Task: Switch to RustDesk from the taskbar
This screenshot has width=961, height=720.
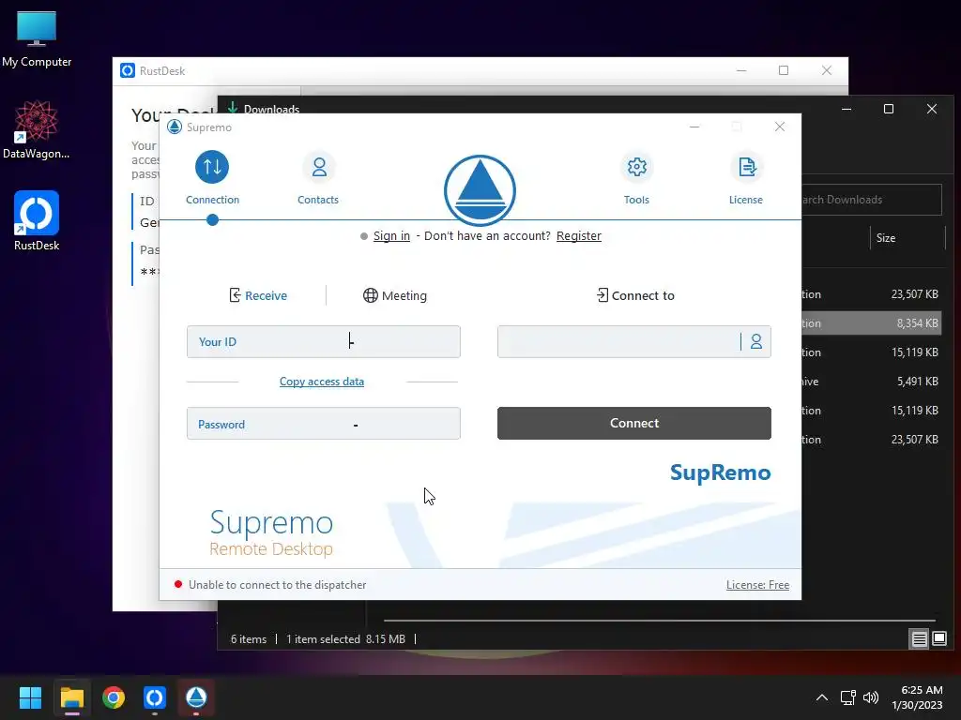Action: click(155, 697)
